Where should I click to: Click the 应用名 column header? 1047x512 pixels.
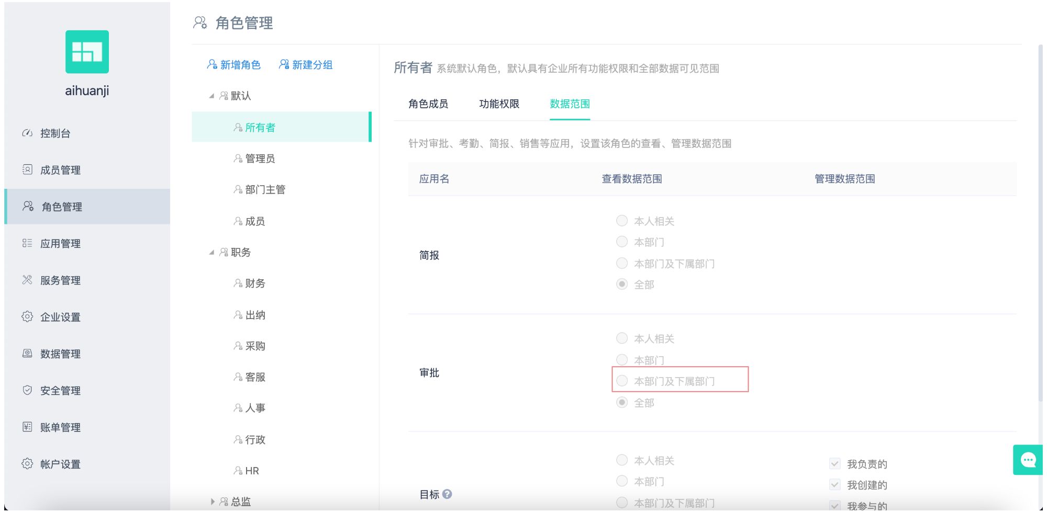tap(434, 179)
